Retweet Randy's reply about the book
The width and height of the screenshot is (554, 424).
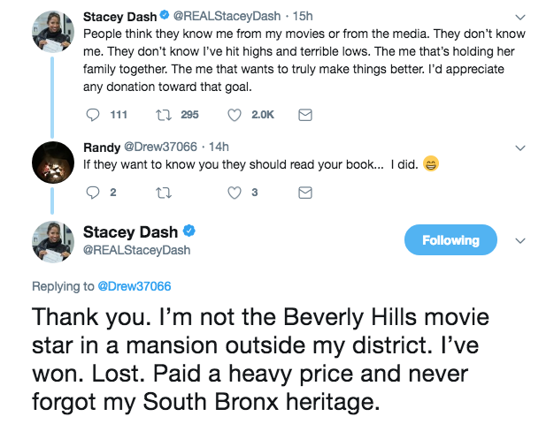[163, 192]
